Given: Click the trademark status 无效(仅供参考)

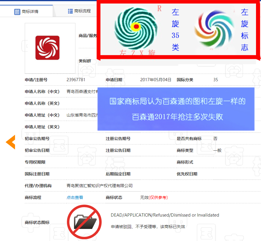Looking at the screenshot, I should click(154, 197).
